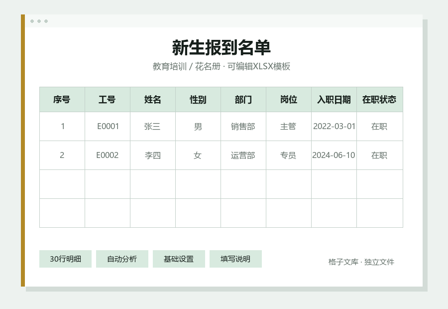Viewport: 448px width, 309px height.
Task: Click the name cell 李四
Action: 153,155
